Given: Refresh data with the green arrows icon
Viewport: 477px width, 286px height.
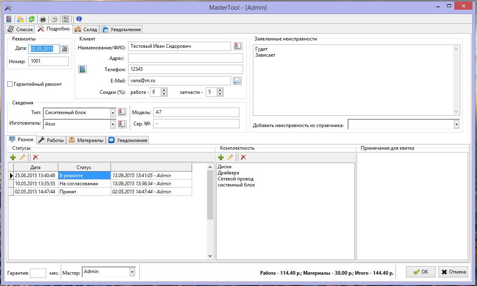Looking at the screenshot, I should (x=32, y=19).
